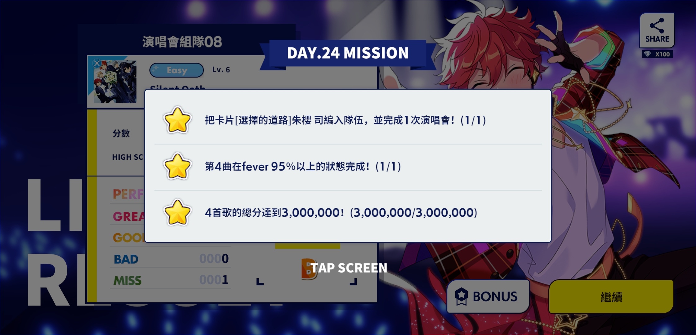The height and width of the screenshot is (335, 696).
Task: Tap the diamond X100 reward badge
Action: (x=657, y=54)
